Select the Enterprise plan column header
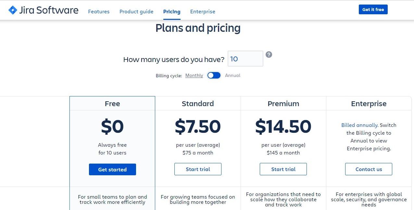The image size is (414, 210). [x=369, y=104]
